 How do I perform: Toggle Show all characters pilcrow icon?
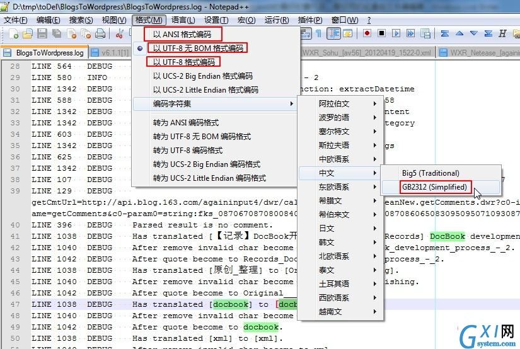point(318,33)
